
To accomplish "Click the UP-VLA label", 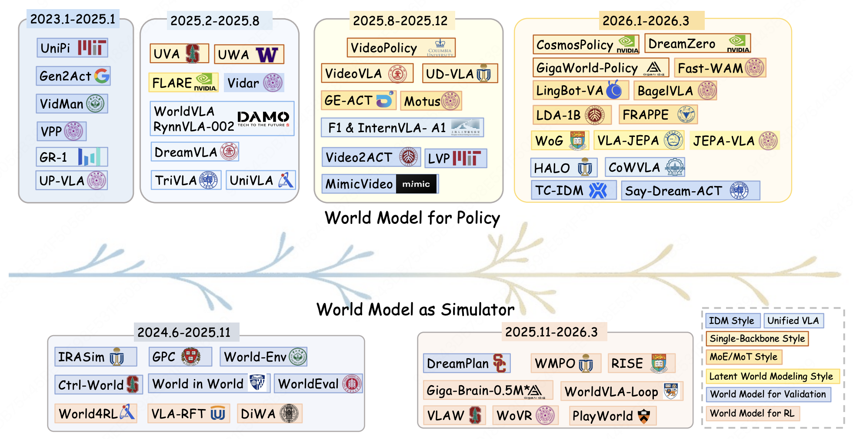I will pos(62,181).
